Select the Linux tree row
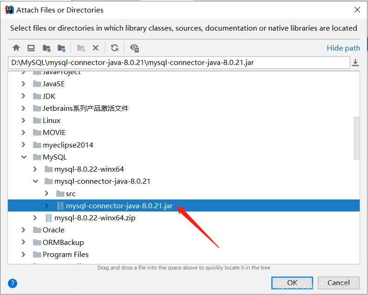Image resolution: width=368 pixels, height=295 pixels. pos(184,120)
